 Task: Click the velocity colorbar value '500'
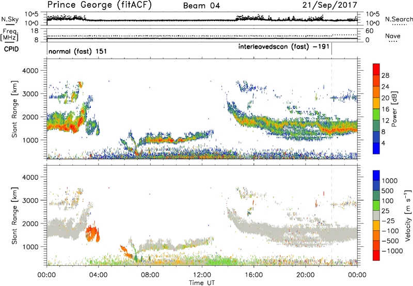[388, 190]
